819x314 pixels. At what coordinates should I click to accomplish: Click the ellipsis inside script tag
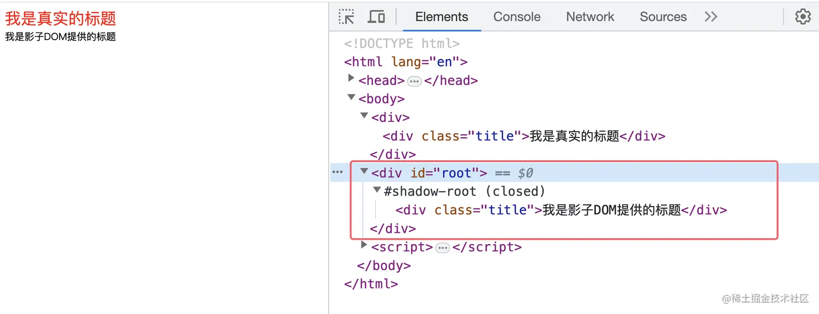[x=443, y=248]
